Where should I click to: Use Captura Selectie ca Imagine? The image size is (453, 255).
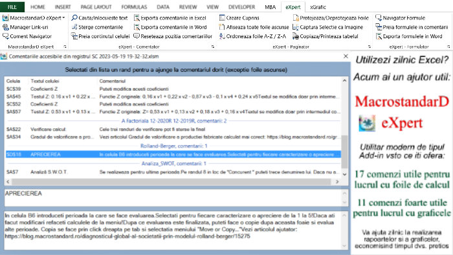328,27
